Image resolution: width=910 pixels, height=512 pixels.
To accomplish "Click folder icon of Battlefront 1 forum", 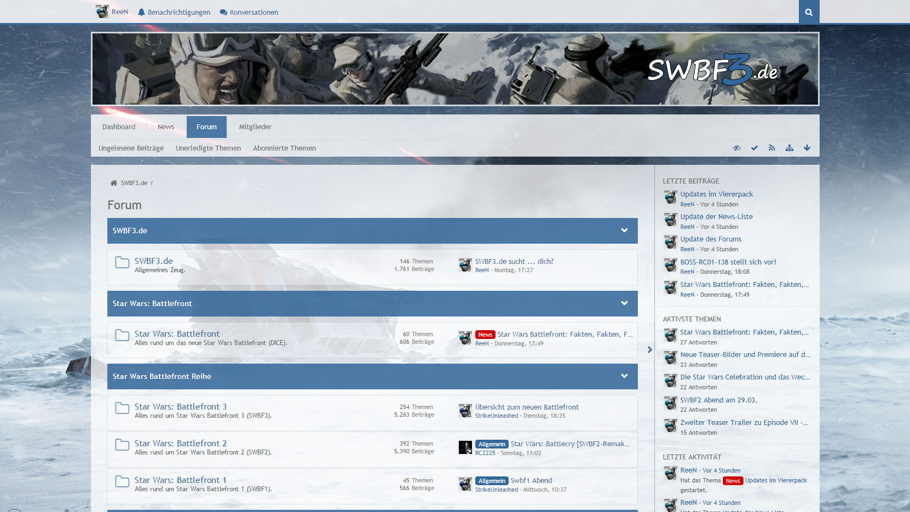I will [x=122, y=481].
